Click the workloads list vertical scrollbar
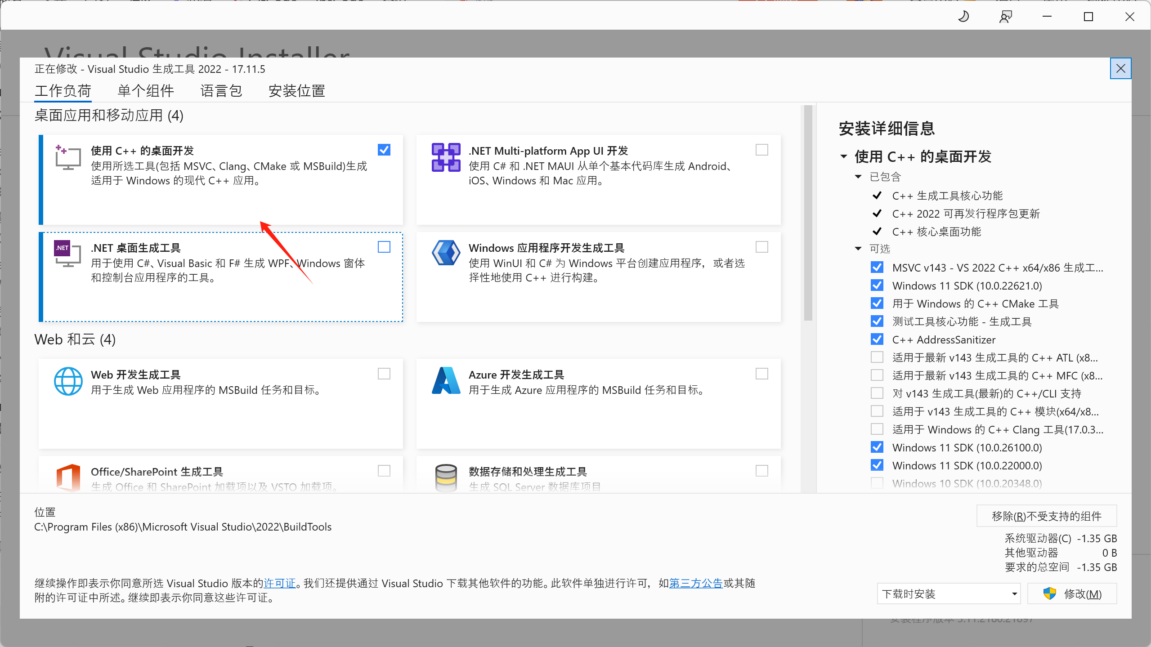1151x647 pixels. pyautogui.click(x=808, y=213)
